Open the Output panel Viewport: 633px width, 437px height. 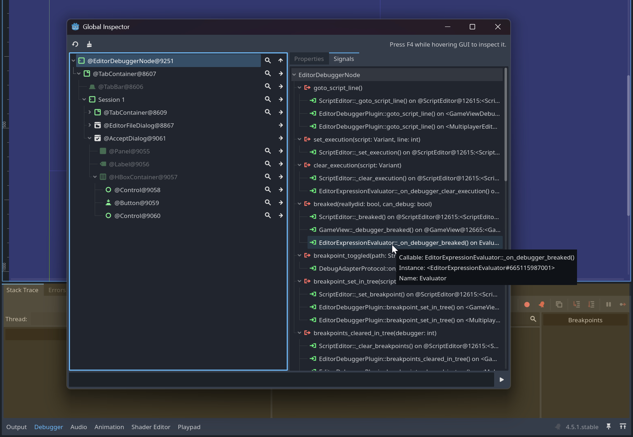tap(17, 427)
